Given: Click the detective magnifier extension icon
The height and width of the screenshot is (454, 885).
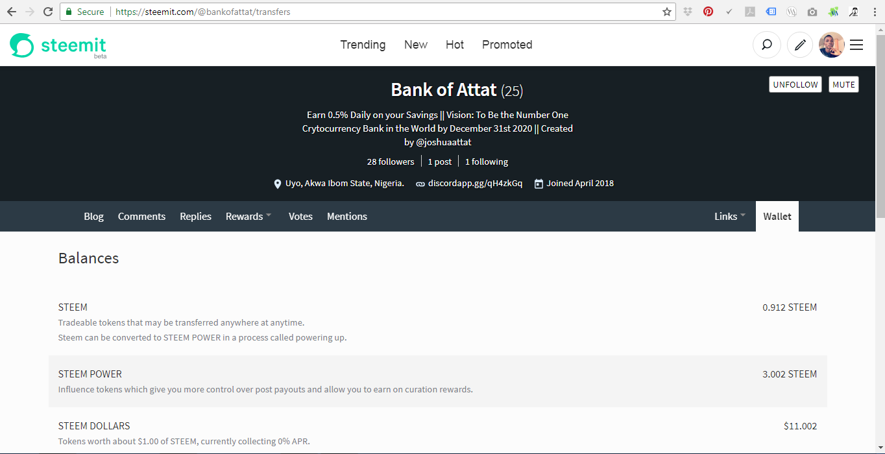Looking at the screenshot, I should pos(854,12).
